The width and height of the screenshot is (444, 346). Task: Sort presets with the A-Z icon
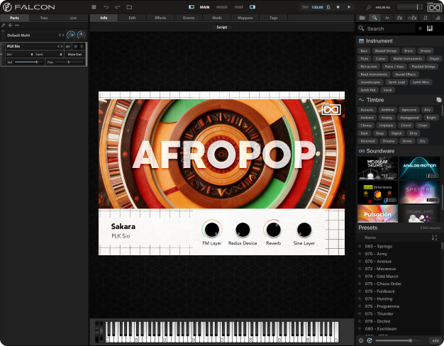tap(434, 238)
